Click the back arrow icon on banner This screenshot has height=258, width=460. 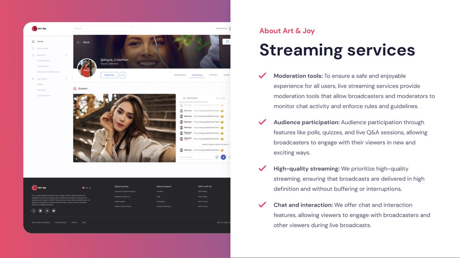(79, 42)
